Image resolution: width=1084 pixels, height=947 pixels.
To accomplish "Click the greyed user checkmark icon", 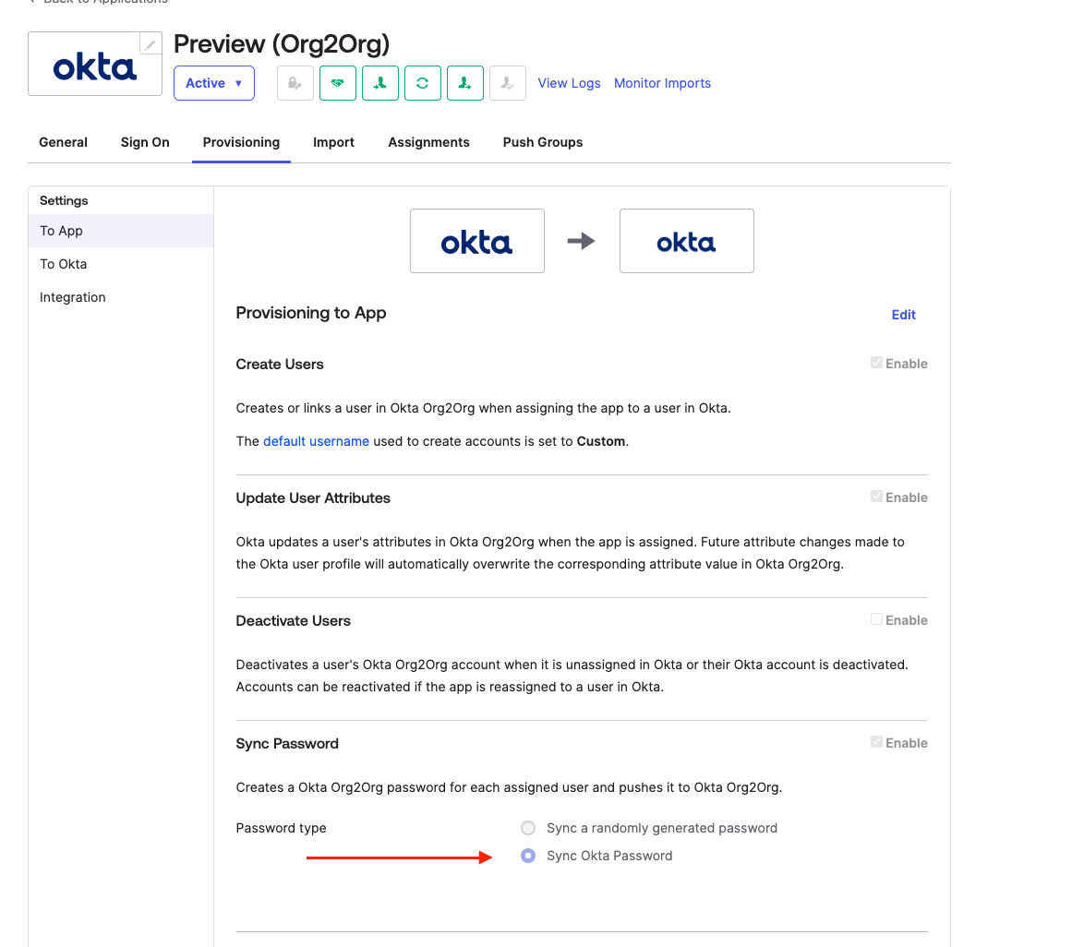I will point(508,83).
